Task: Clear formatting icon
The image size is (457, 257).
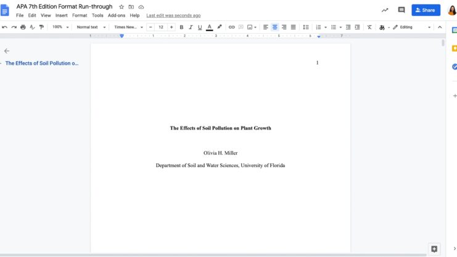Action: point(369,27)
